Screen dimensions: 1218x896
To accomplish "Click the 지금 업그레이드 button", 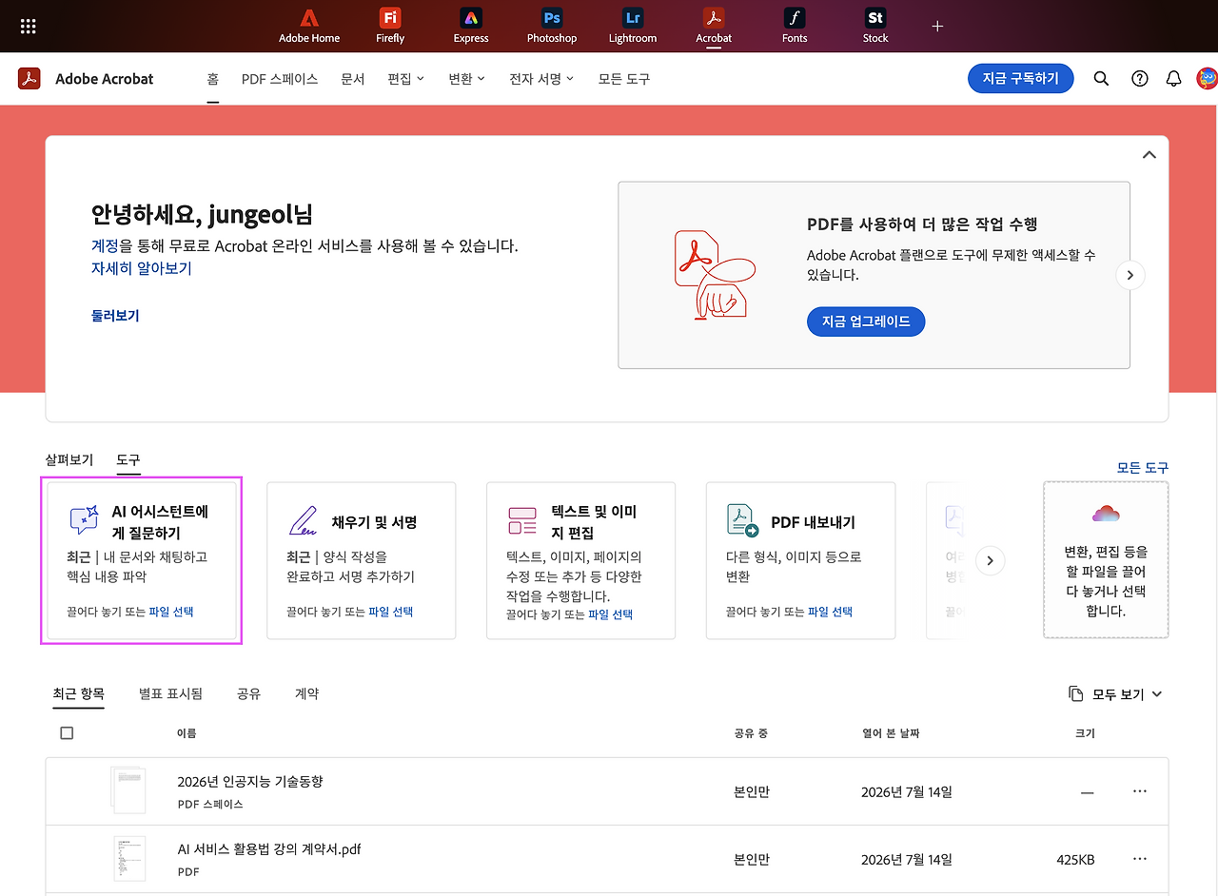I will [866, 321].
